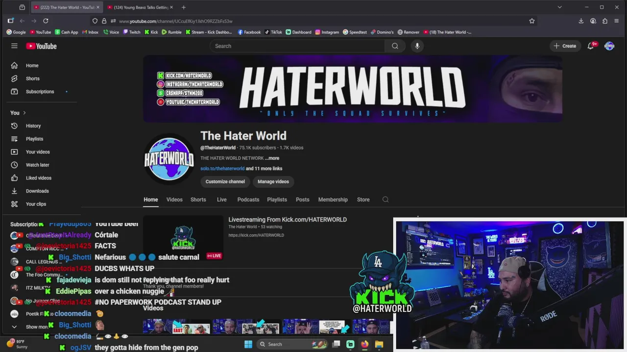Viewport: 627px width, 352px height.
Task: Reload the page with the refresh icon
Action: click(46, 21)
